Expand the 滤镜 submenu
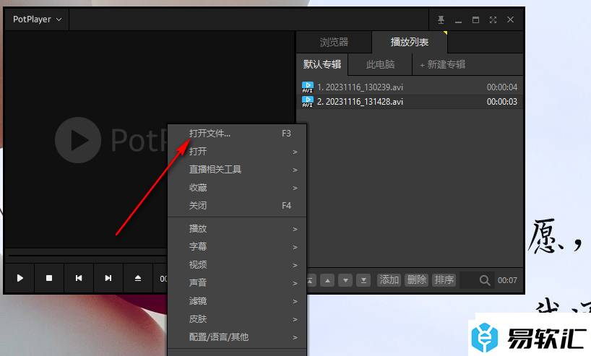This screenshot has width=591, height=356. coord(237,301)
